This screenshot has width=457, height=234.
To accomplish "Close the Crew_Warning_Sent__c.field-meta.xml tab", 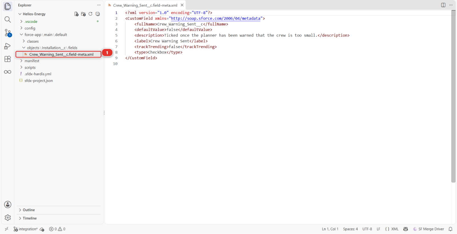I will pos(182,5).
